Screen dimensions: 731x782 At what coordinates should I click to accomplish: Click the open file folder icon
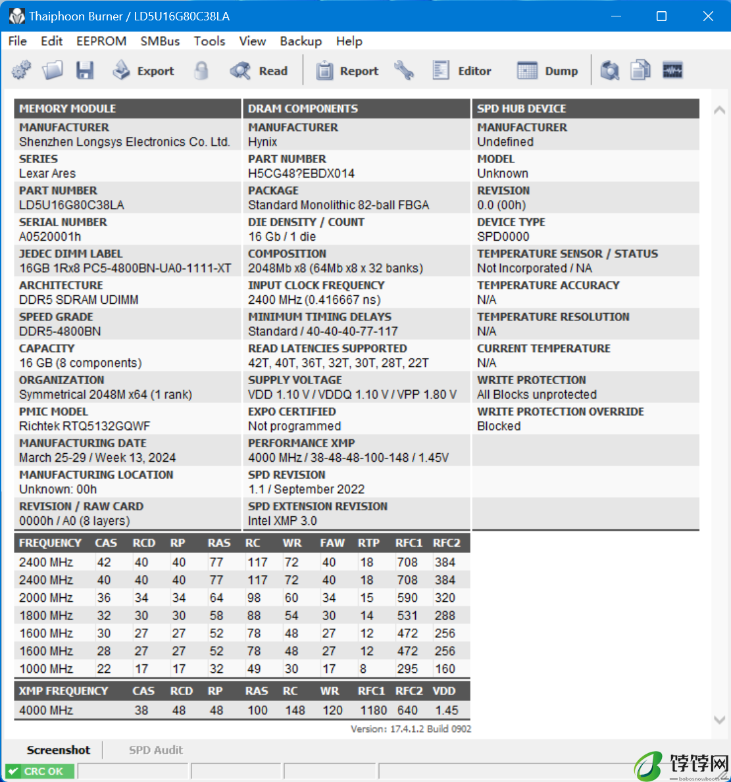pyautogui.click(x=53, y=70)
